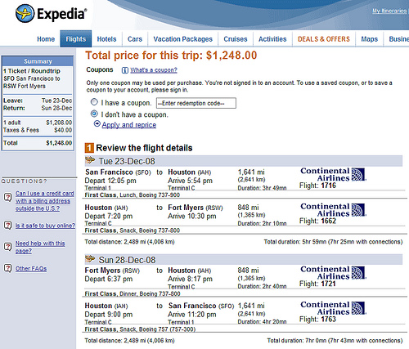This screenshot has height=349, width=409.
Task: Click the plane icon beside Sun 28-Dec-08
Action: (x=90, y=258)
